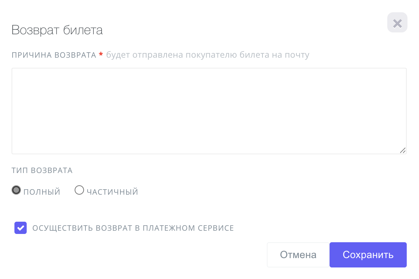Click the resize handle of the reason textarea
This screenshot has width=419, height=279.
coord(402,150)
